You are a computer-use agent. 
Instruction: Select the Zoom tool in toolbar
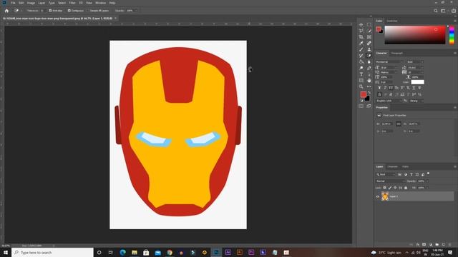point(361,86)
